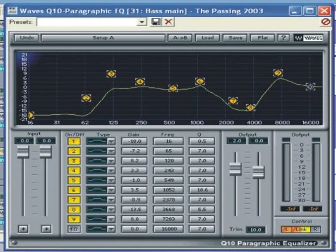Viewport: 336px width, 252px height.
Task: Click the right input plus button
Action: [x=46, y=229]
